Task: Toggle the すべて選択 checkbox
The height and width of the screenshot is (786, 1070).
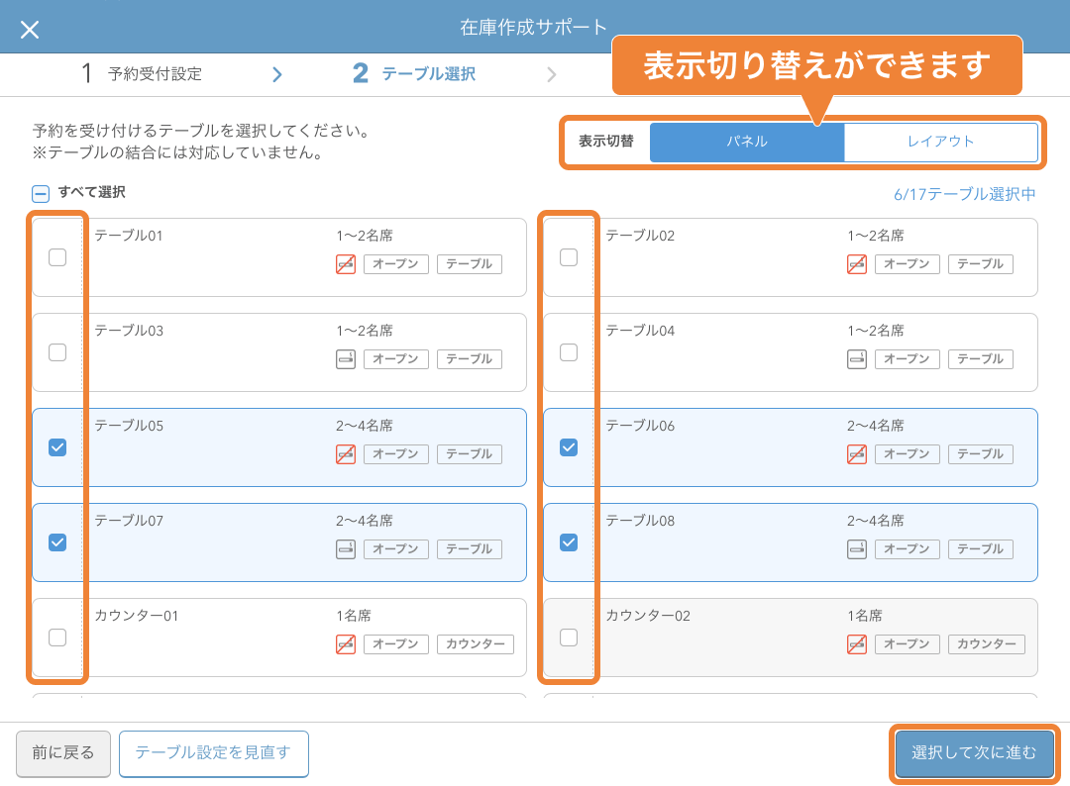Action: point(41,194)
